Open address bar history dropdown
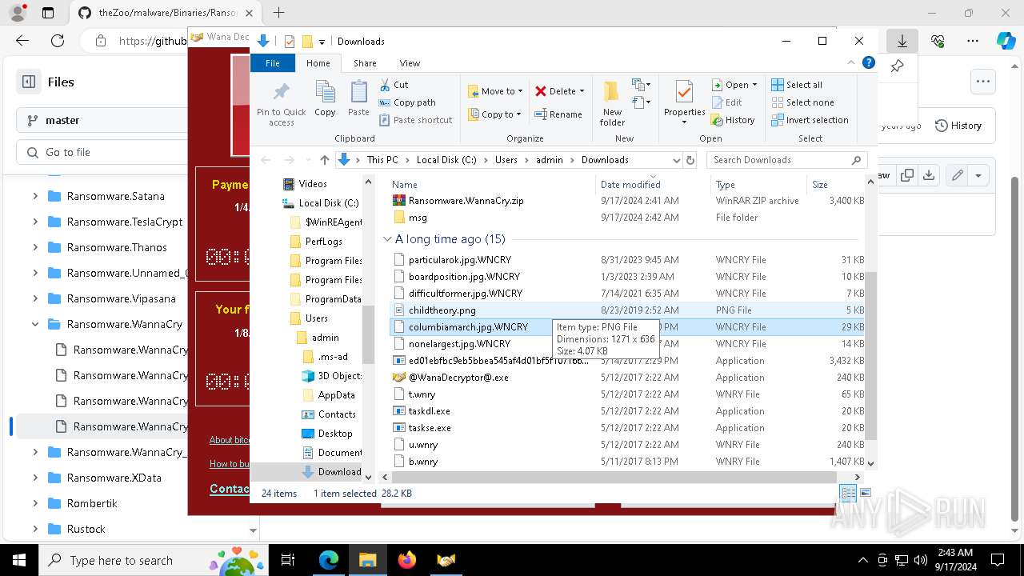Image resolution: width=1024 pixels, height=576 pixels. (x=677, y=160)
